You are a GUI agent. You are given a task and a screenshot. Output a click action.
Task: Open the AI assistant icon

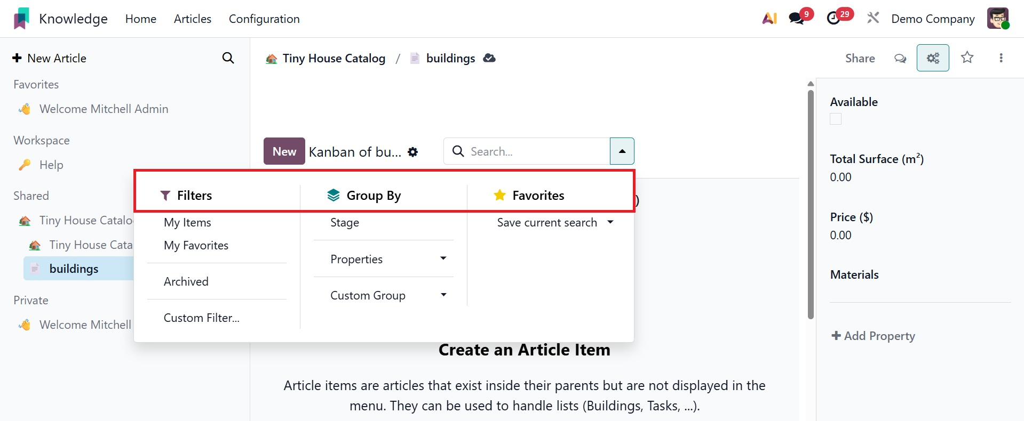[x=769, y=19]
